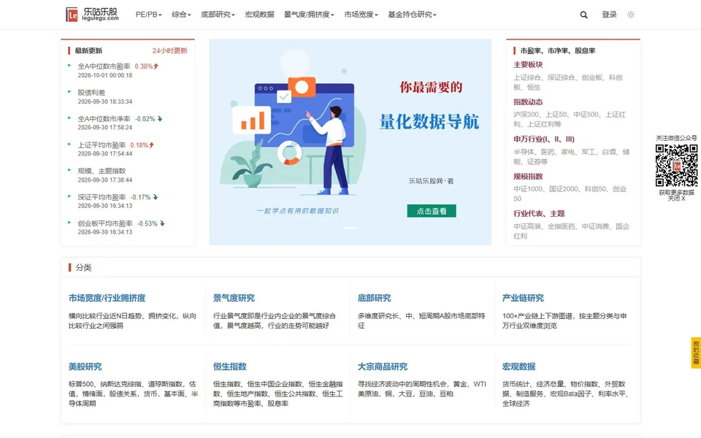Open the 股债利差 update entry
701x438 pixels.
[91, 93]
